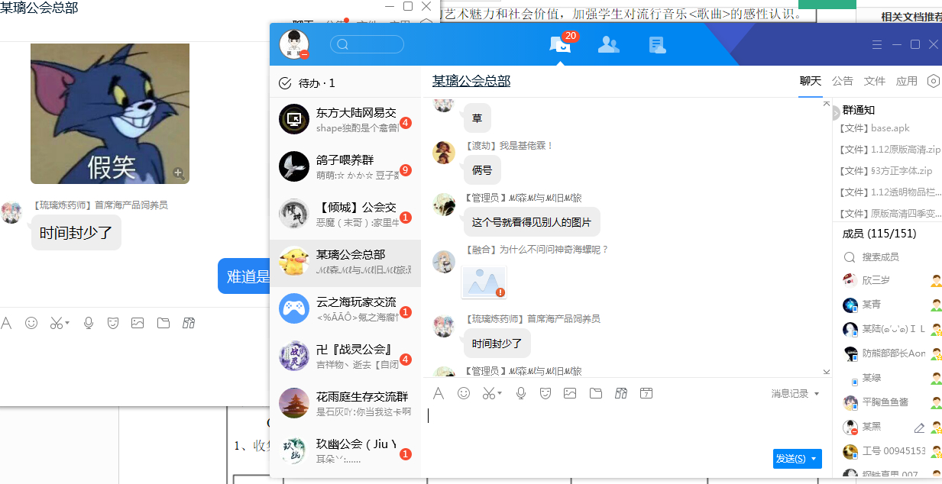Switch to the 文件 tab

click(x=875, y=81)
